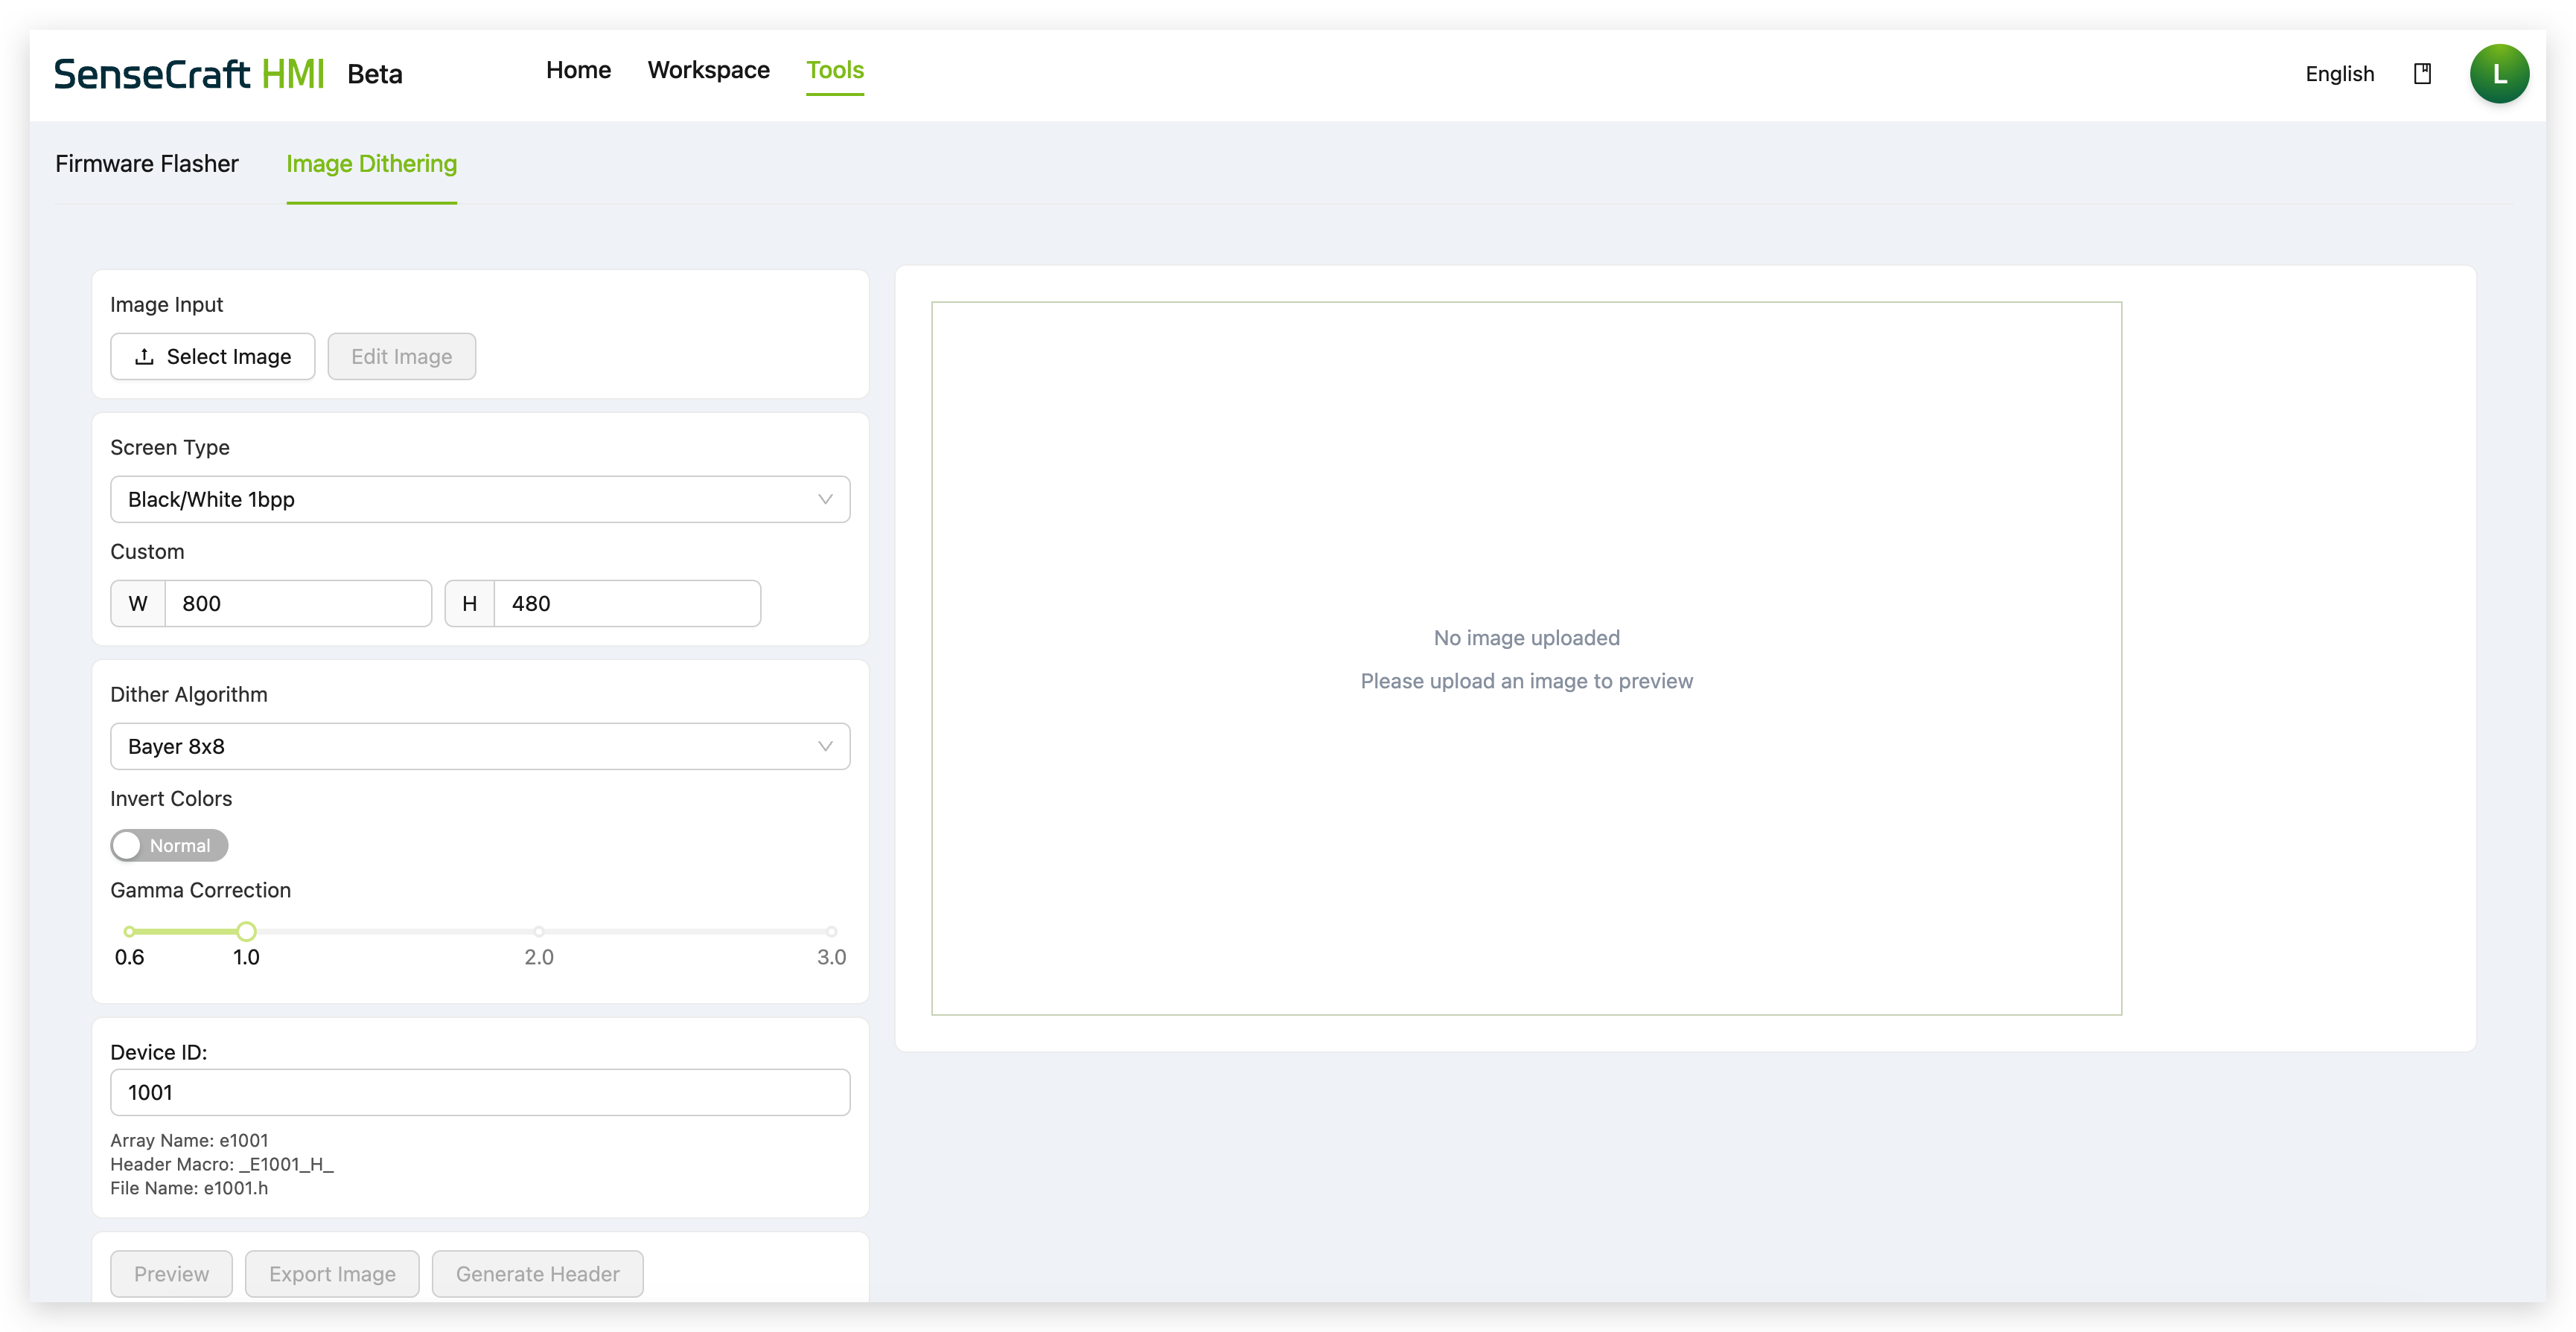
Task: Set gamma slider to 2.0 mark
Action: (539, 932)
